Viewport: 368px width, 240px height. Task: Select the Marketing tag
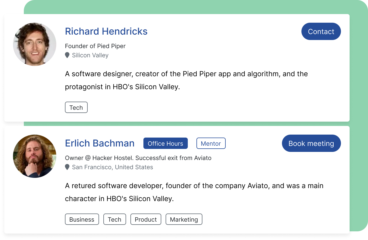coord(184,219)
